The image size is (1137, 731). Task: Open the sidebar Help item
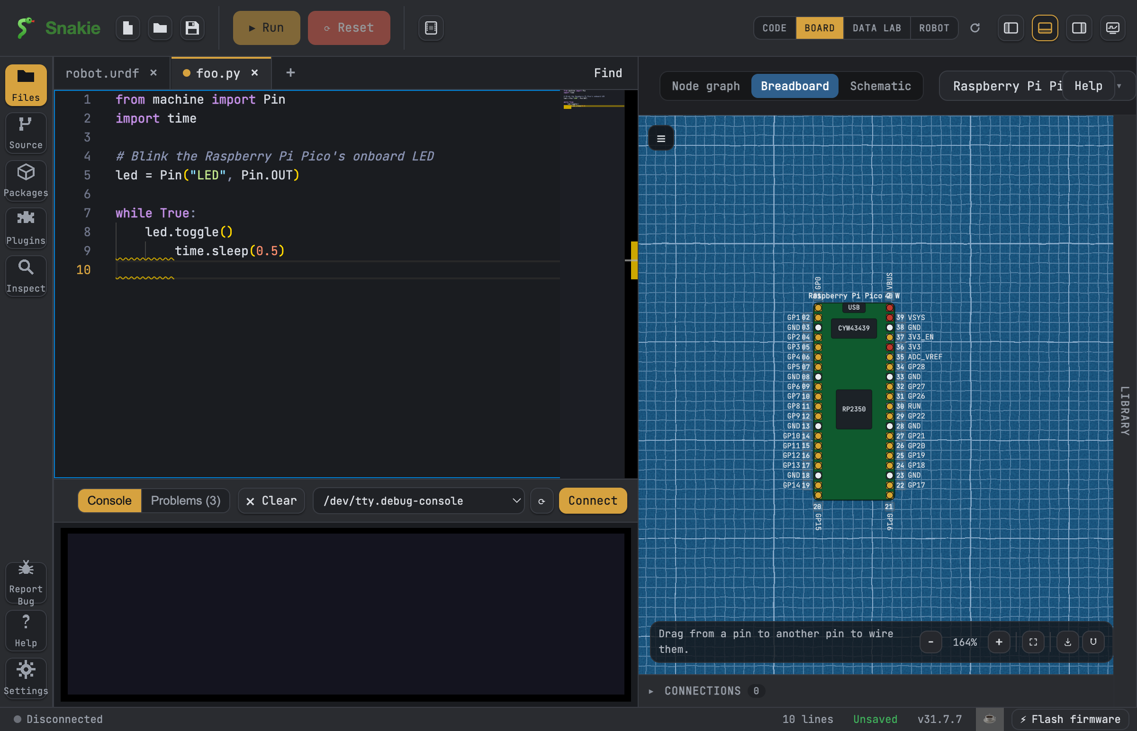(x=26, y=630)
